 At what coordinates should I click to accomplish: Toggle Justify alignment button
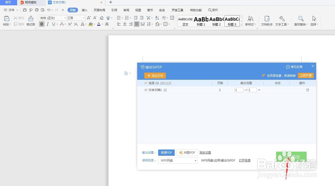click(137, 24)
